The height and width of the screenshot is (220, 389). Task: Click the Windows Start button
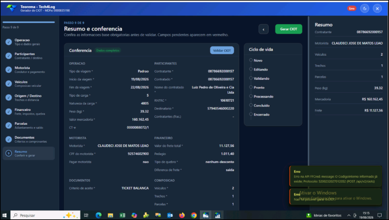pos(5,215)
